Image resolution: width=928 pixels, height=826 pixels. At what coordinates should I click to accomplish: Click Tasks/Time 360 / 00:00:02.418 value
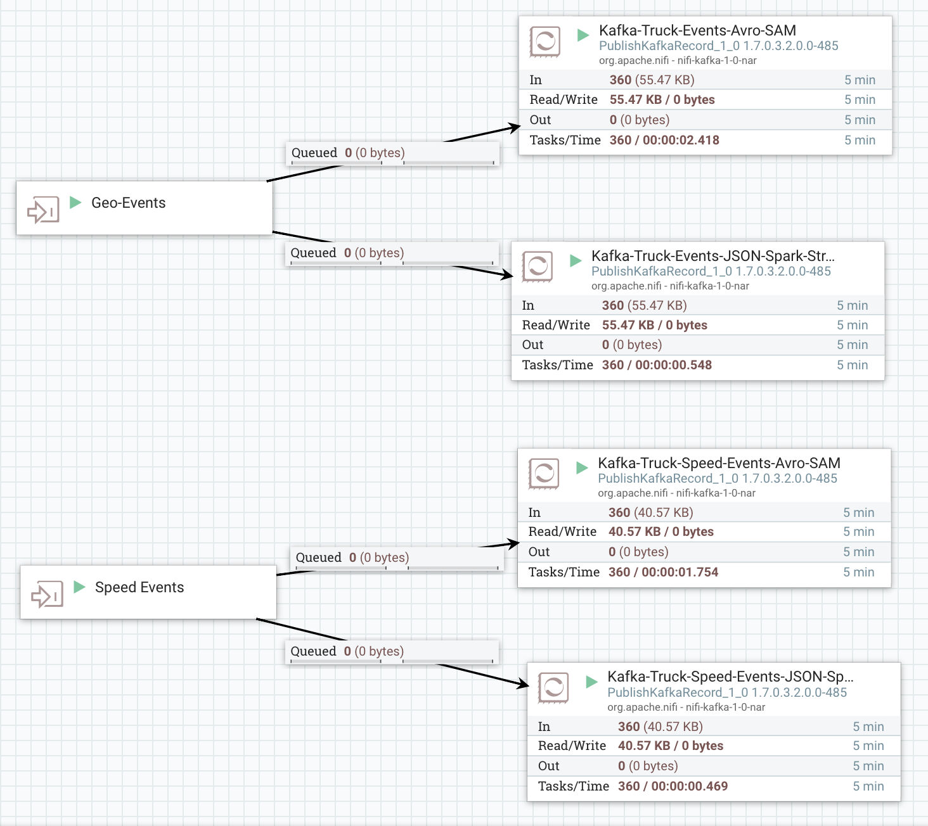point(664,140)
